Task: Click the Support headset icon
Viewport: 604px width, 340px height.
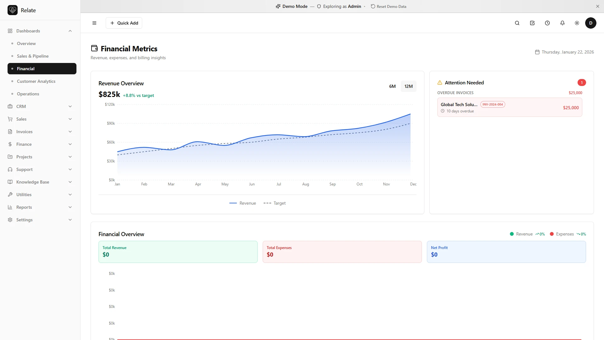Action: pos(10,169)
